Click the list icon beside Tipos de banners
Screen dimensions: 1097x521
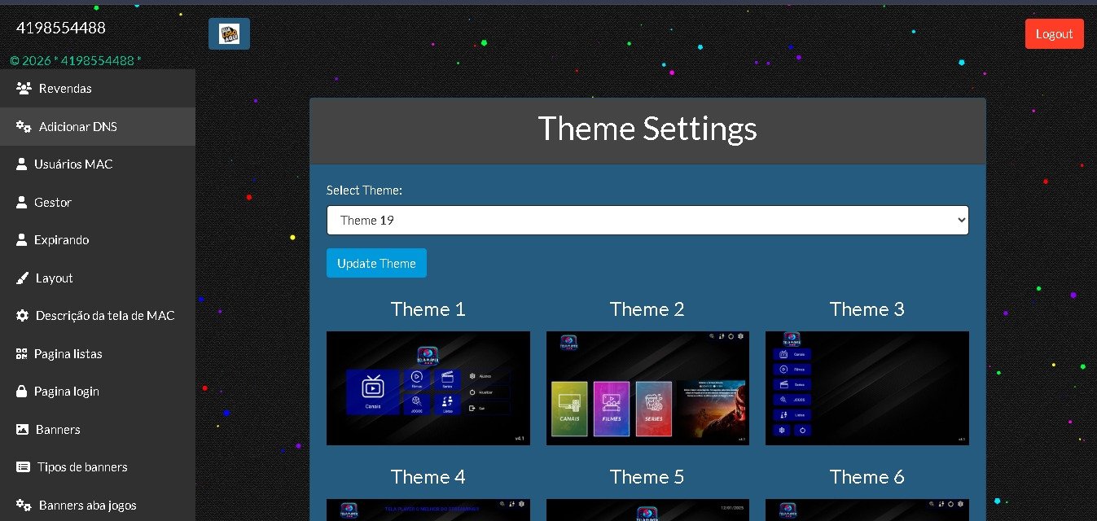(23, 466)
